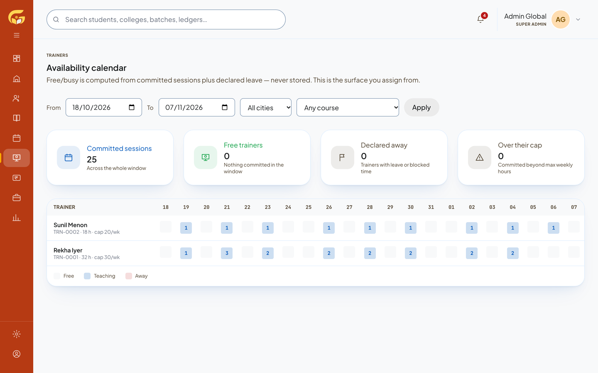The image size is (598, 373).
Task: Click the Apply button
Action: click(422, 107)
